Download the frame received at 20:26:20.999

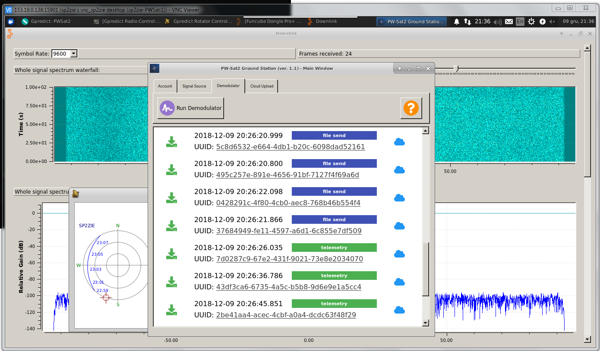[172, 141]
